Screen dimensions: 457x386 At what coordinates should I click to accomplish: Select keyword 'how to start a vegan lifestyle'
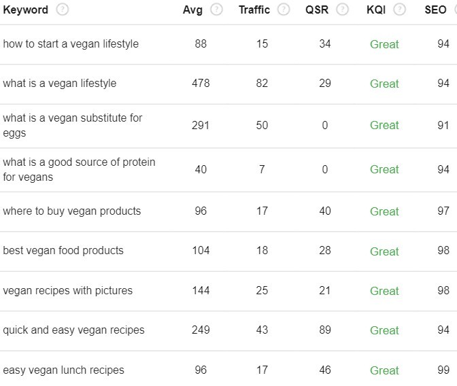click(71, 44)
